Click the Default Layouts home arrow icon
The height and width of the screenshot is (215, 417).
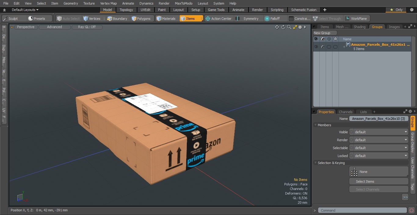[x=4, y=10]
